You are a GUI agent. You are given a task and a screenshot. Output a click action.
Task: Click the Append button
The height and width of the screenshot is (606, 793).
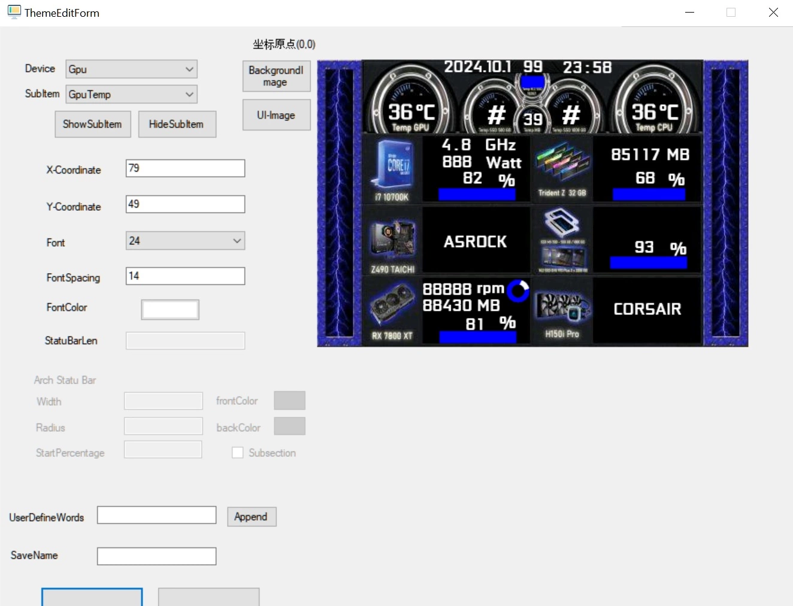tap(252, 517)
